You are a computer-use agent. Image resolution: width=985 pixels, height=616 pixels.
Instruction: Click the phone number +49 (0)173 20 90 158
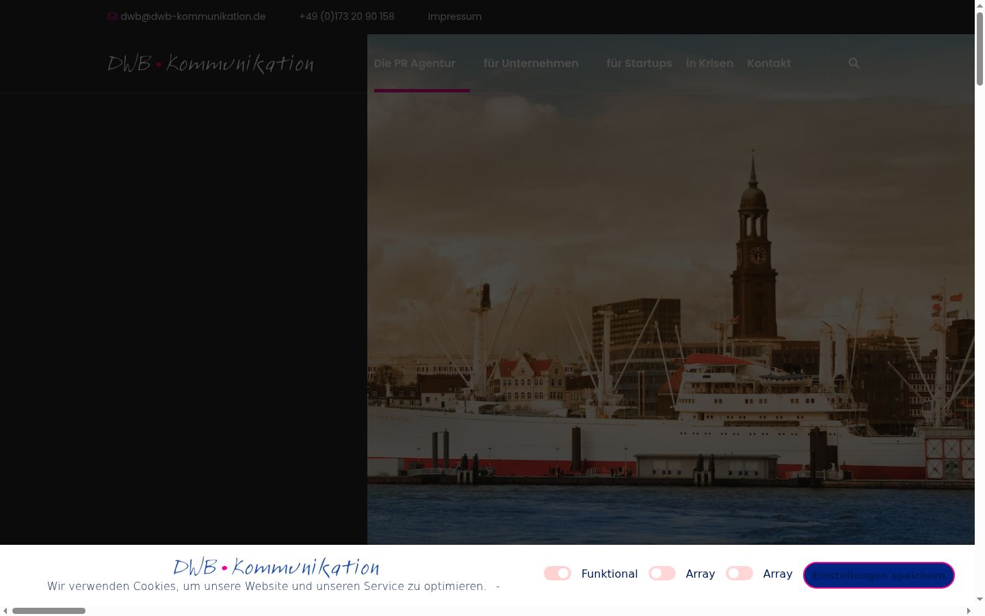(347, 16)
